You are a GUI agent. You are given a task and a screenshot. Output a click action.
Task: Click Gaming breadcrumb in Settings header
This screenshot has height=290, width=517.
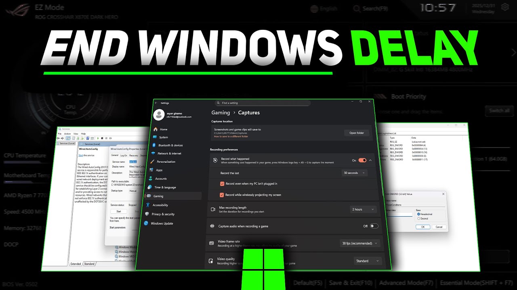coord(221,113)
